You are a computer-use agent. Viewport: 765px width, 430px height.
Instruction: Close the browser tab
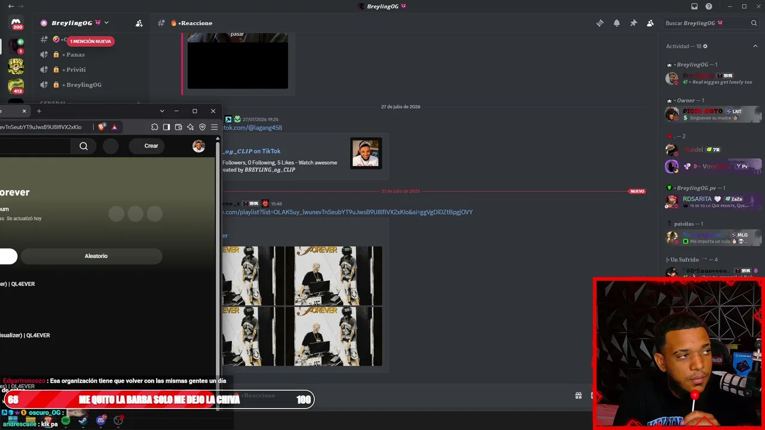(x=25, y=111)
